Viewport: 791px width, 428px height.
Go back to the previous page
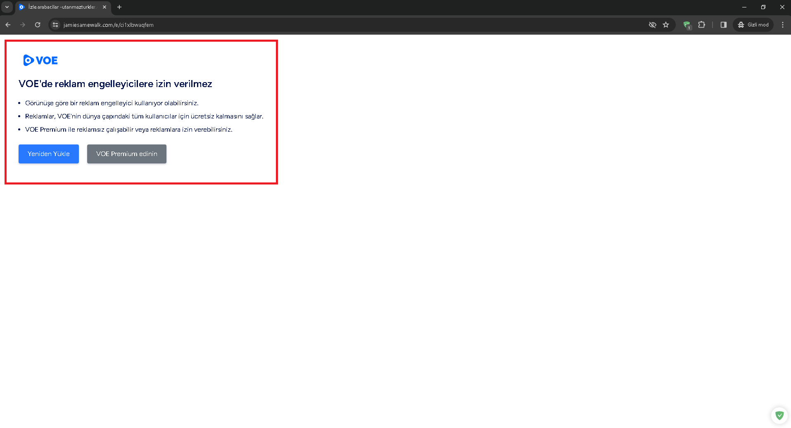8,25
